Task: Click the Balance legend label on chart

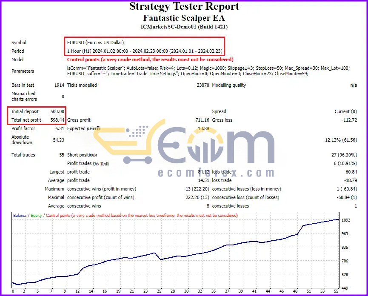Action: [x=20, y=215]
